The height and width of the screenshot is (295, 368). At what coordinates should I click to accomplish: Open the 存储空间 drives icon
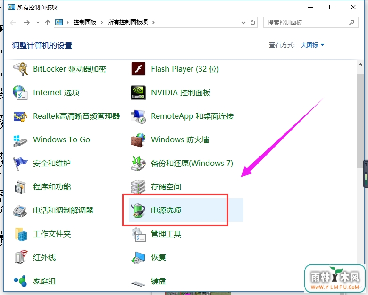point(138,187)
